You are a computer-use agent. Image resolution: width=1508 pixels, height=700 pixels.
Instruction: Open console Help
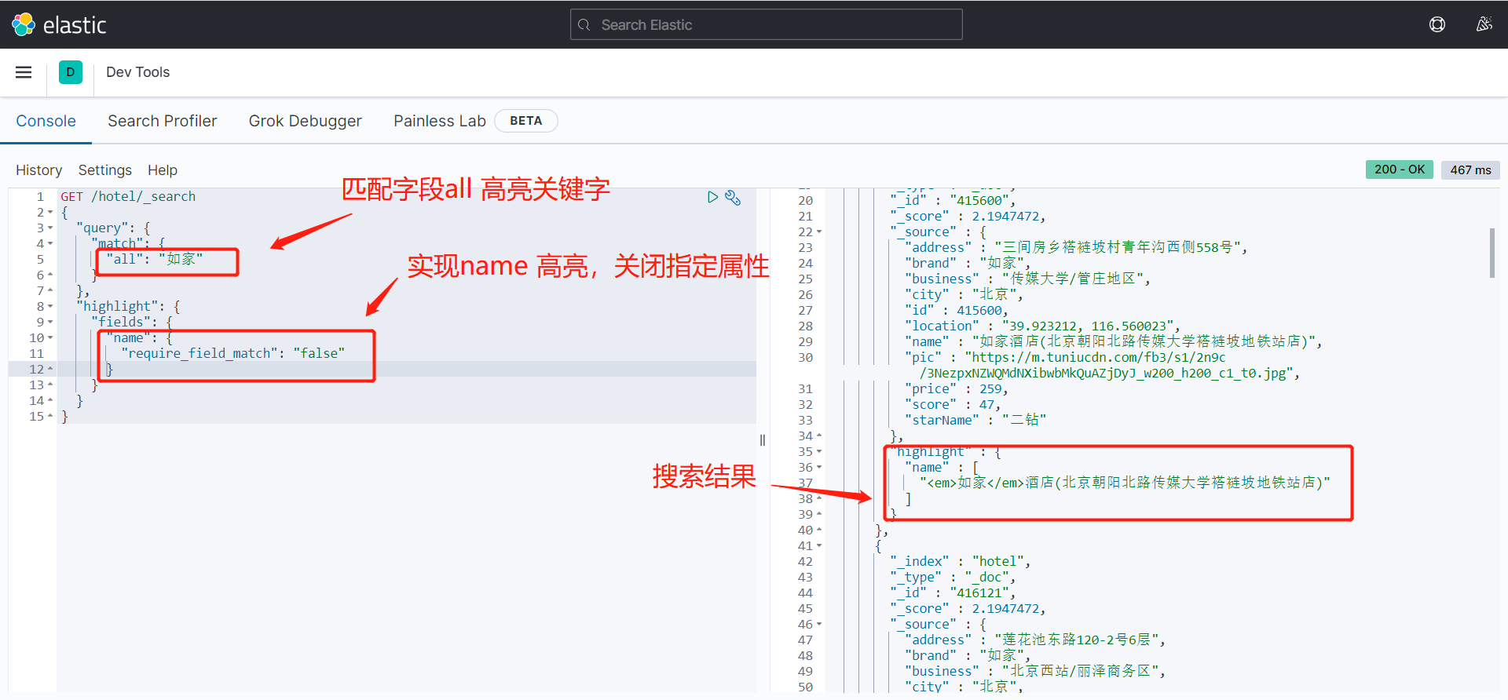(x=163, y=170)
